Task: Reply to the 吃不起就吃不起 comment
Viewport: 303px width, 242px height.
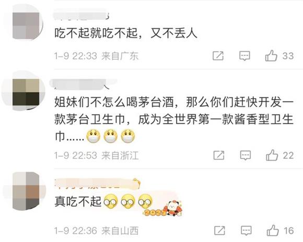Action: [x=244, y=56]
